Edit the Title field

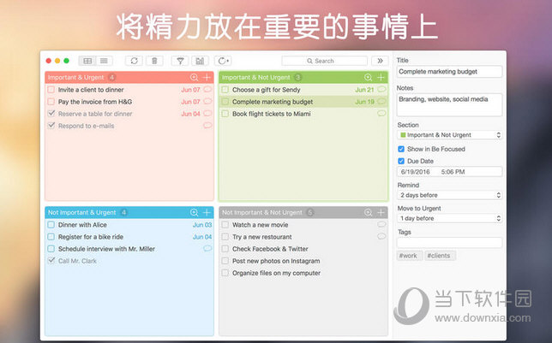(449, 72)
